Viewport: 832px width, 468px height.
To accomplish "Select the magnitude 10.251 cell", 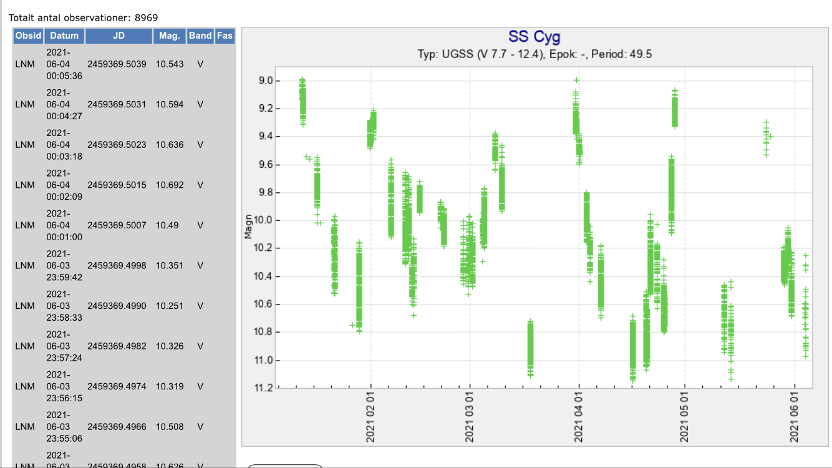I will [169, 306].
